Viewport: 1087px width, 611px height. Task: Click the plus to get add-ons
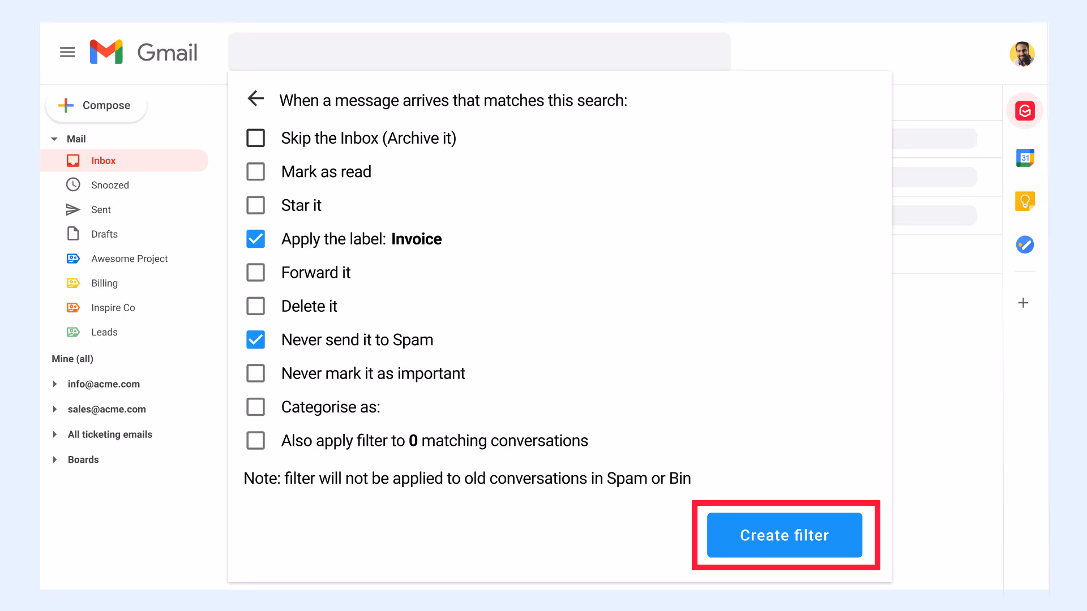click(1023, 303)
